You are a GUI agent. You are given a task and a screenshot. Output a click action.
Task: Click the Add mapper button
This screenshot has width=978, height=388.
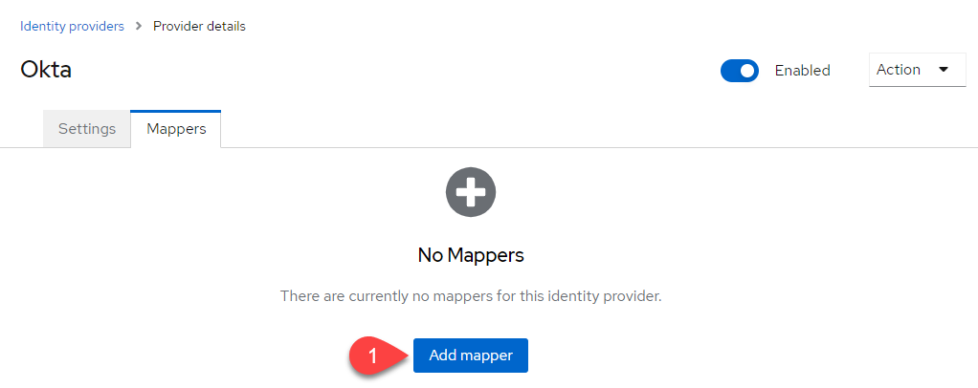pyautogui.click(x=470, y=356)
